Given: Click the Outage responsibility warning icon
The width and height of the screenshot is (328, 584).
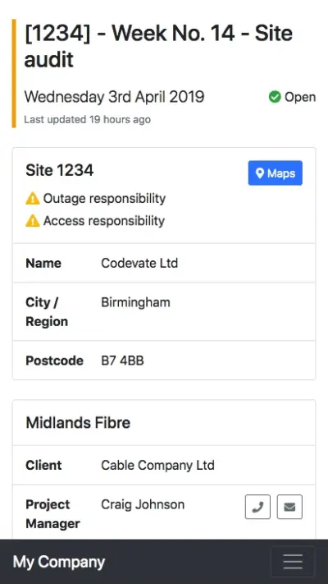Looking at the screenshot, I should point(33,199).
